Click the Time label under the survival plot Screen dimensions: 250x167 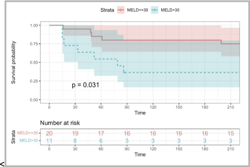tap(140, 113)
